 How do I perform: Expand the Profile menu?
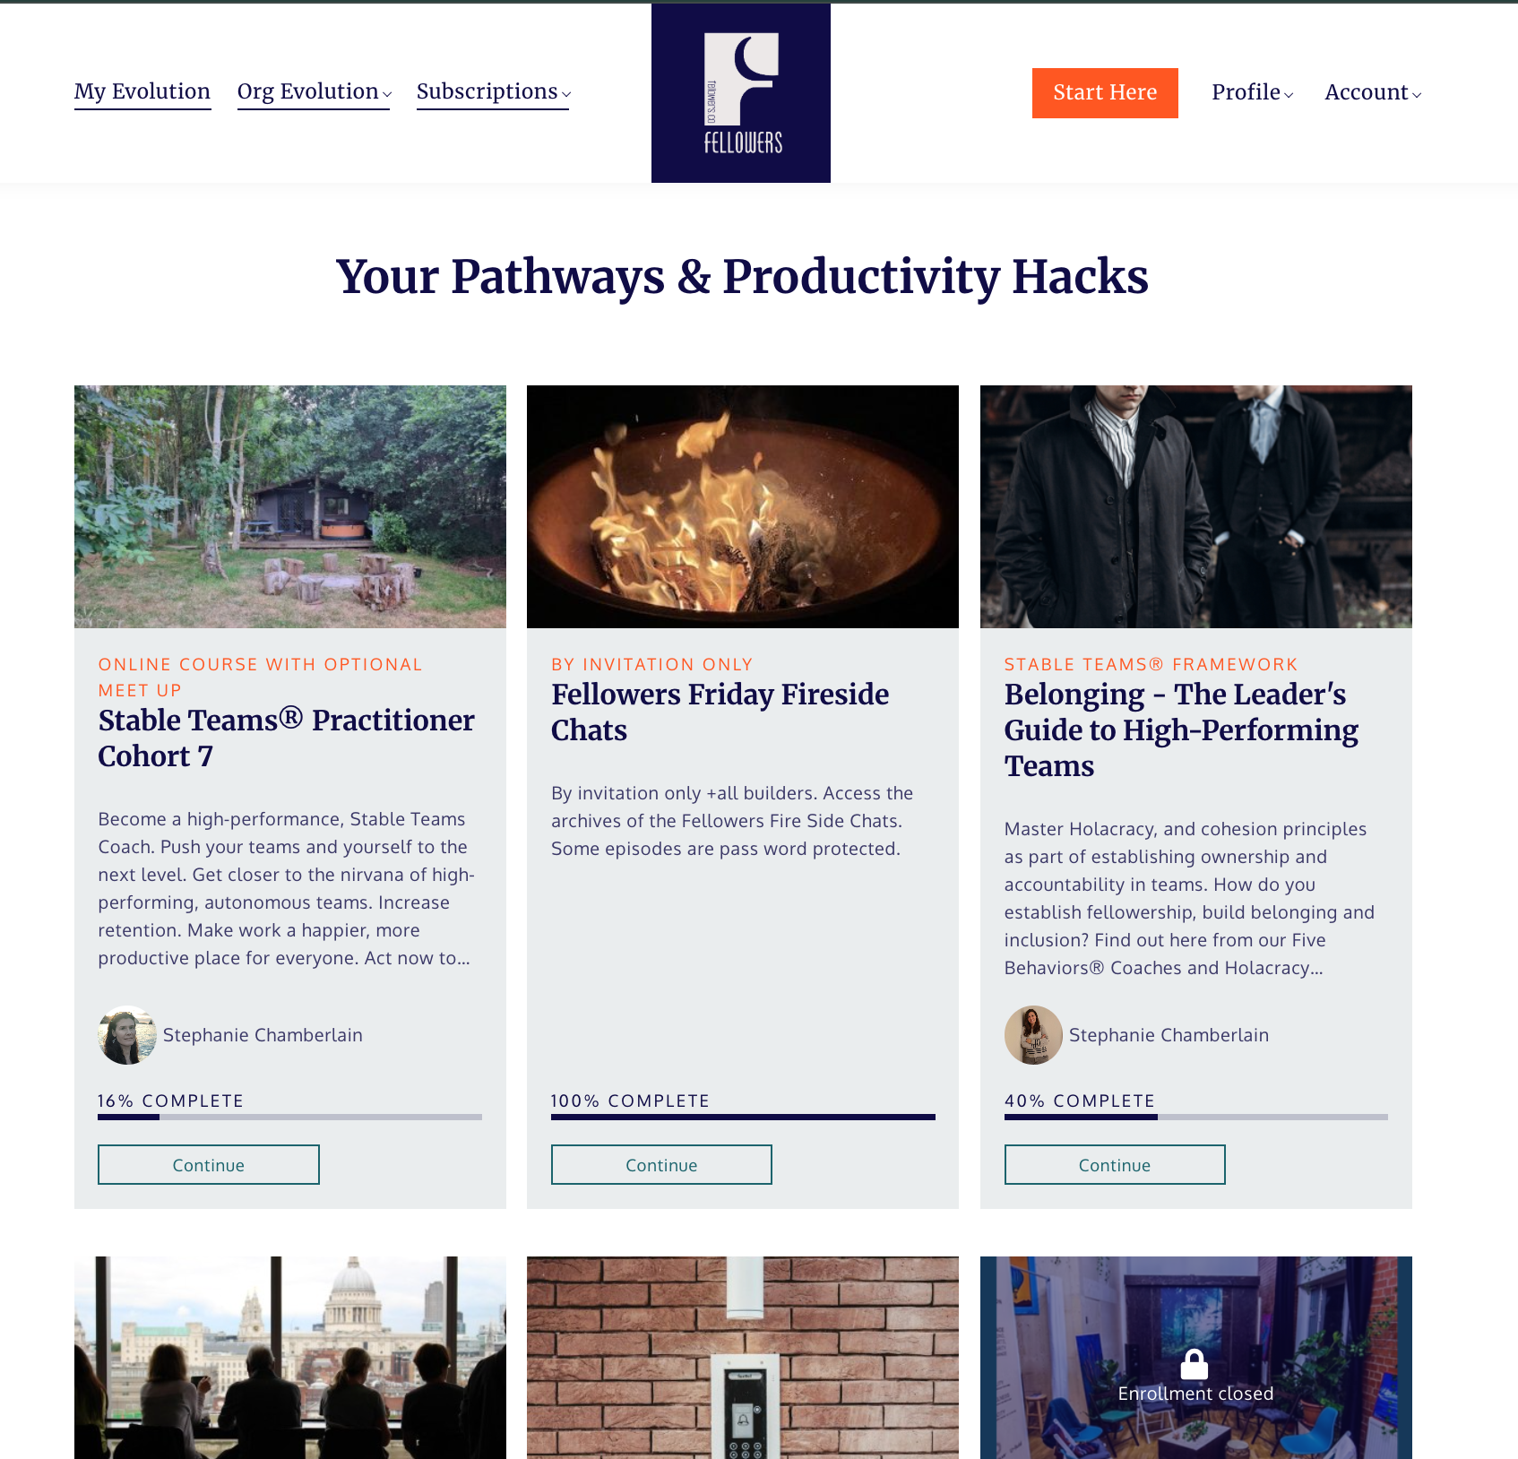click(x=1252, y=92)
